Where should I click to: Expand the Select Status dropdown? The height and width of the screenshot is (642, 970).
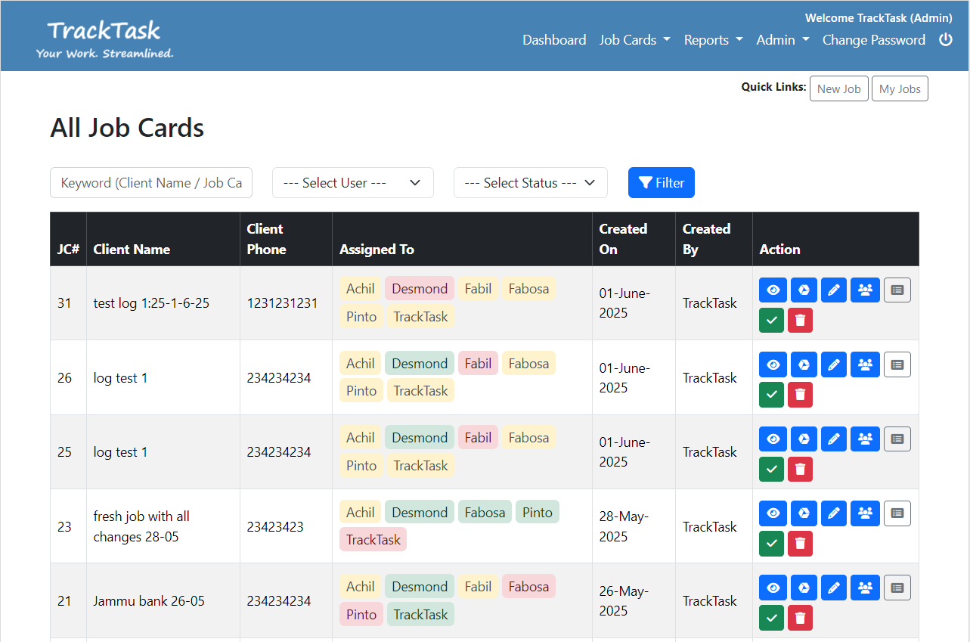(x=530, y=183)
